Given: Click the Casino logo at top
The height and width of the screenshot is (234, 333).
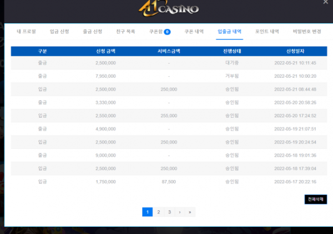Looking at the screenshot, I should pos(168,9).
